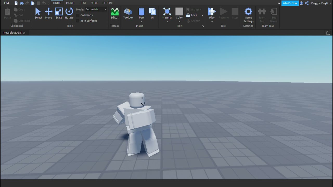Click the Resume playback button
The height and width of the screenshot is (187, 333).
click(x=223, y=13)
